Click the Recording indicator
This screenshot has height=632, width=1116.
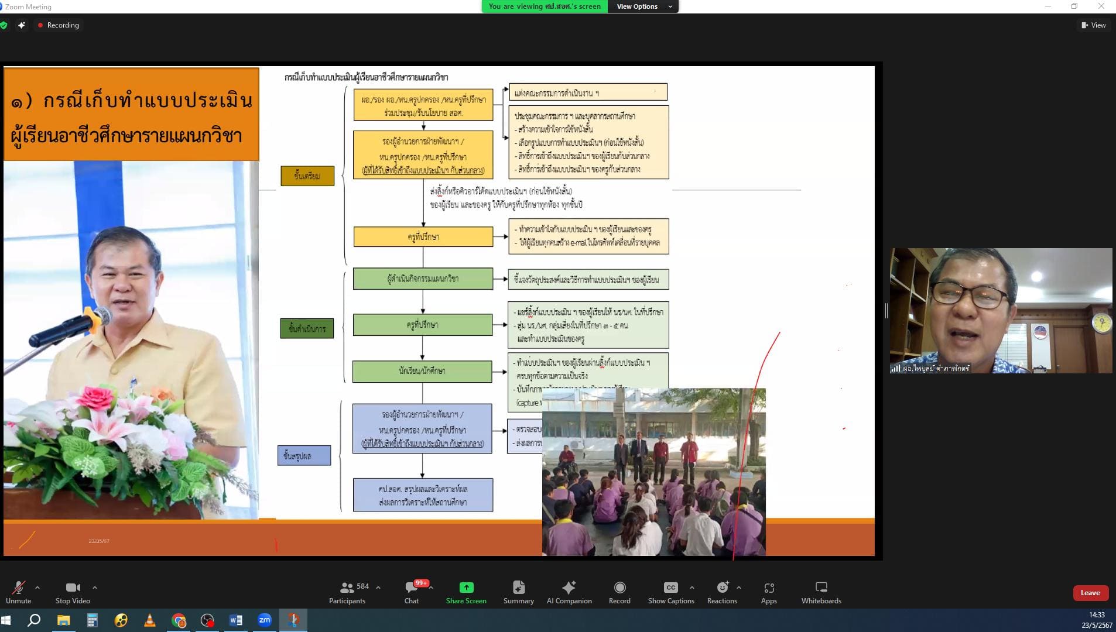(58, 25)
